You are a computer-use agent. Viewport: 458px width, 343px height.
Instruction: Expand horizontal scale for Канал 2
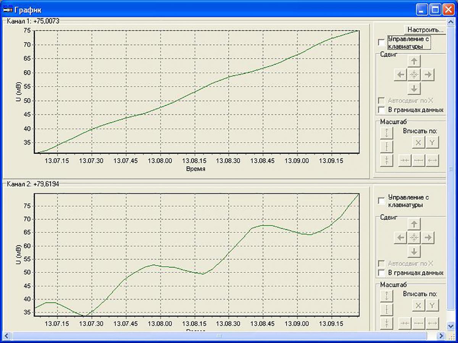point(432,323)
